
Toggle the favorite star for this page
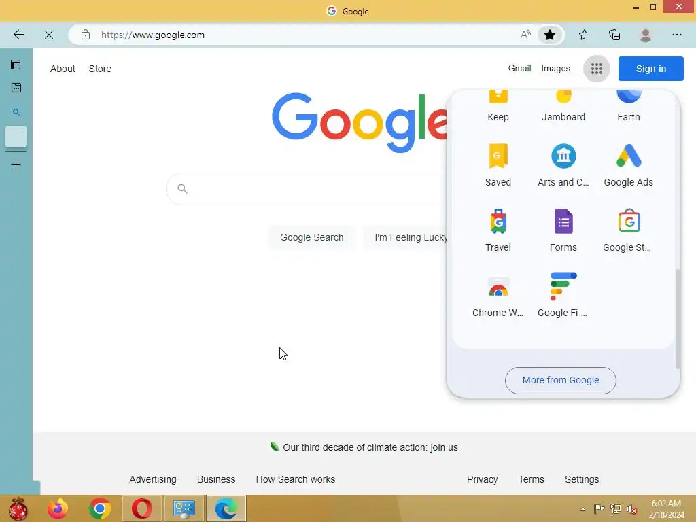549,35
